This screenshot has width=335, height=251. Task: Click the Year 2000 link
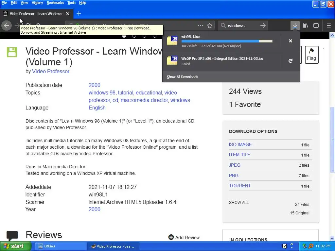(x=95, y=209)
